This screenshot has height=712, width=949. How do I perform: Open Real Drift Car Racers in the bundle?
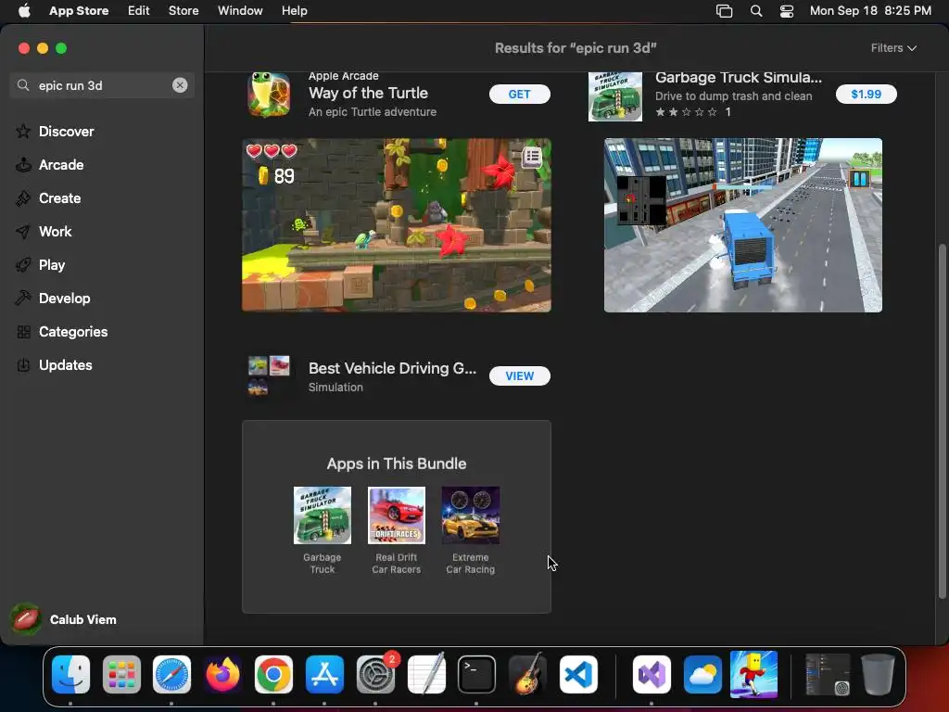coord(397,515)
